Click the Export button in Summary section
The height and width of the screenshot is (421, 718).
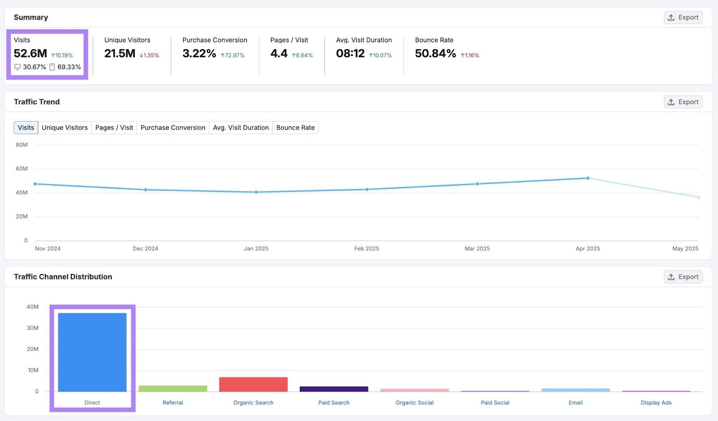coord(683,17)
